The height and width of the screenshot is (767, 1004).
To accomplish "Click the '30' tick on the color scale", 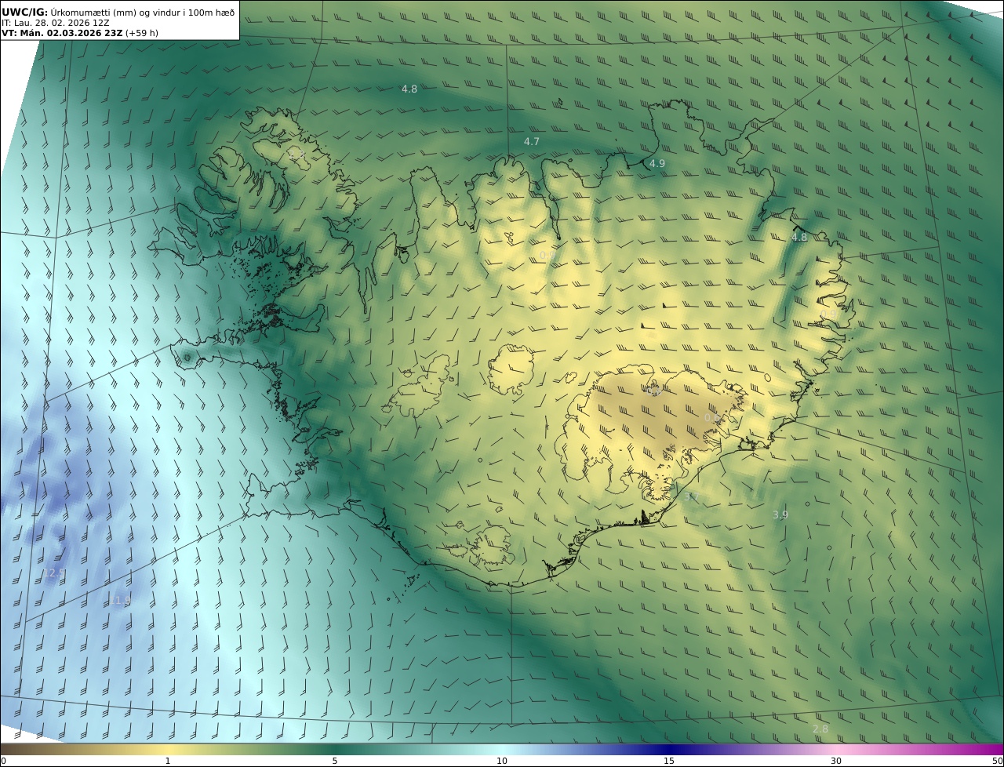I will click(x=836, y=761).
